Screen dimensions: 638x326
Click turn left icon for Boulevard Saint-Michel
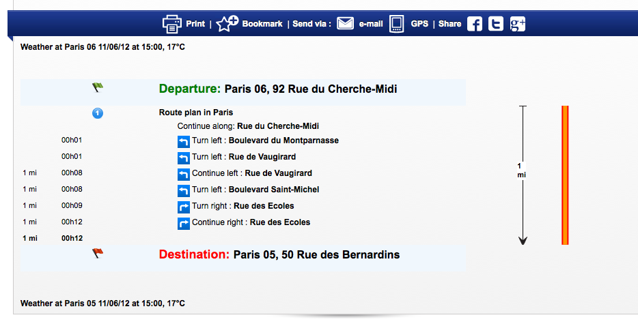click(183, 190)
